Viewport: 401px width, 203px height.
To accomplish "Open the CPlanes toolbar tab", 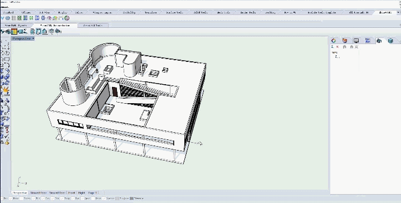I will 26,12.
